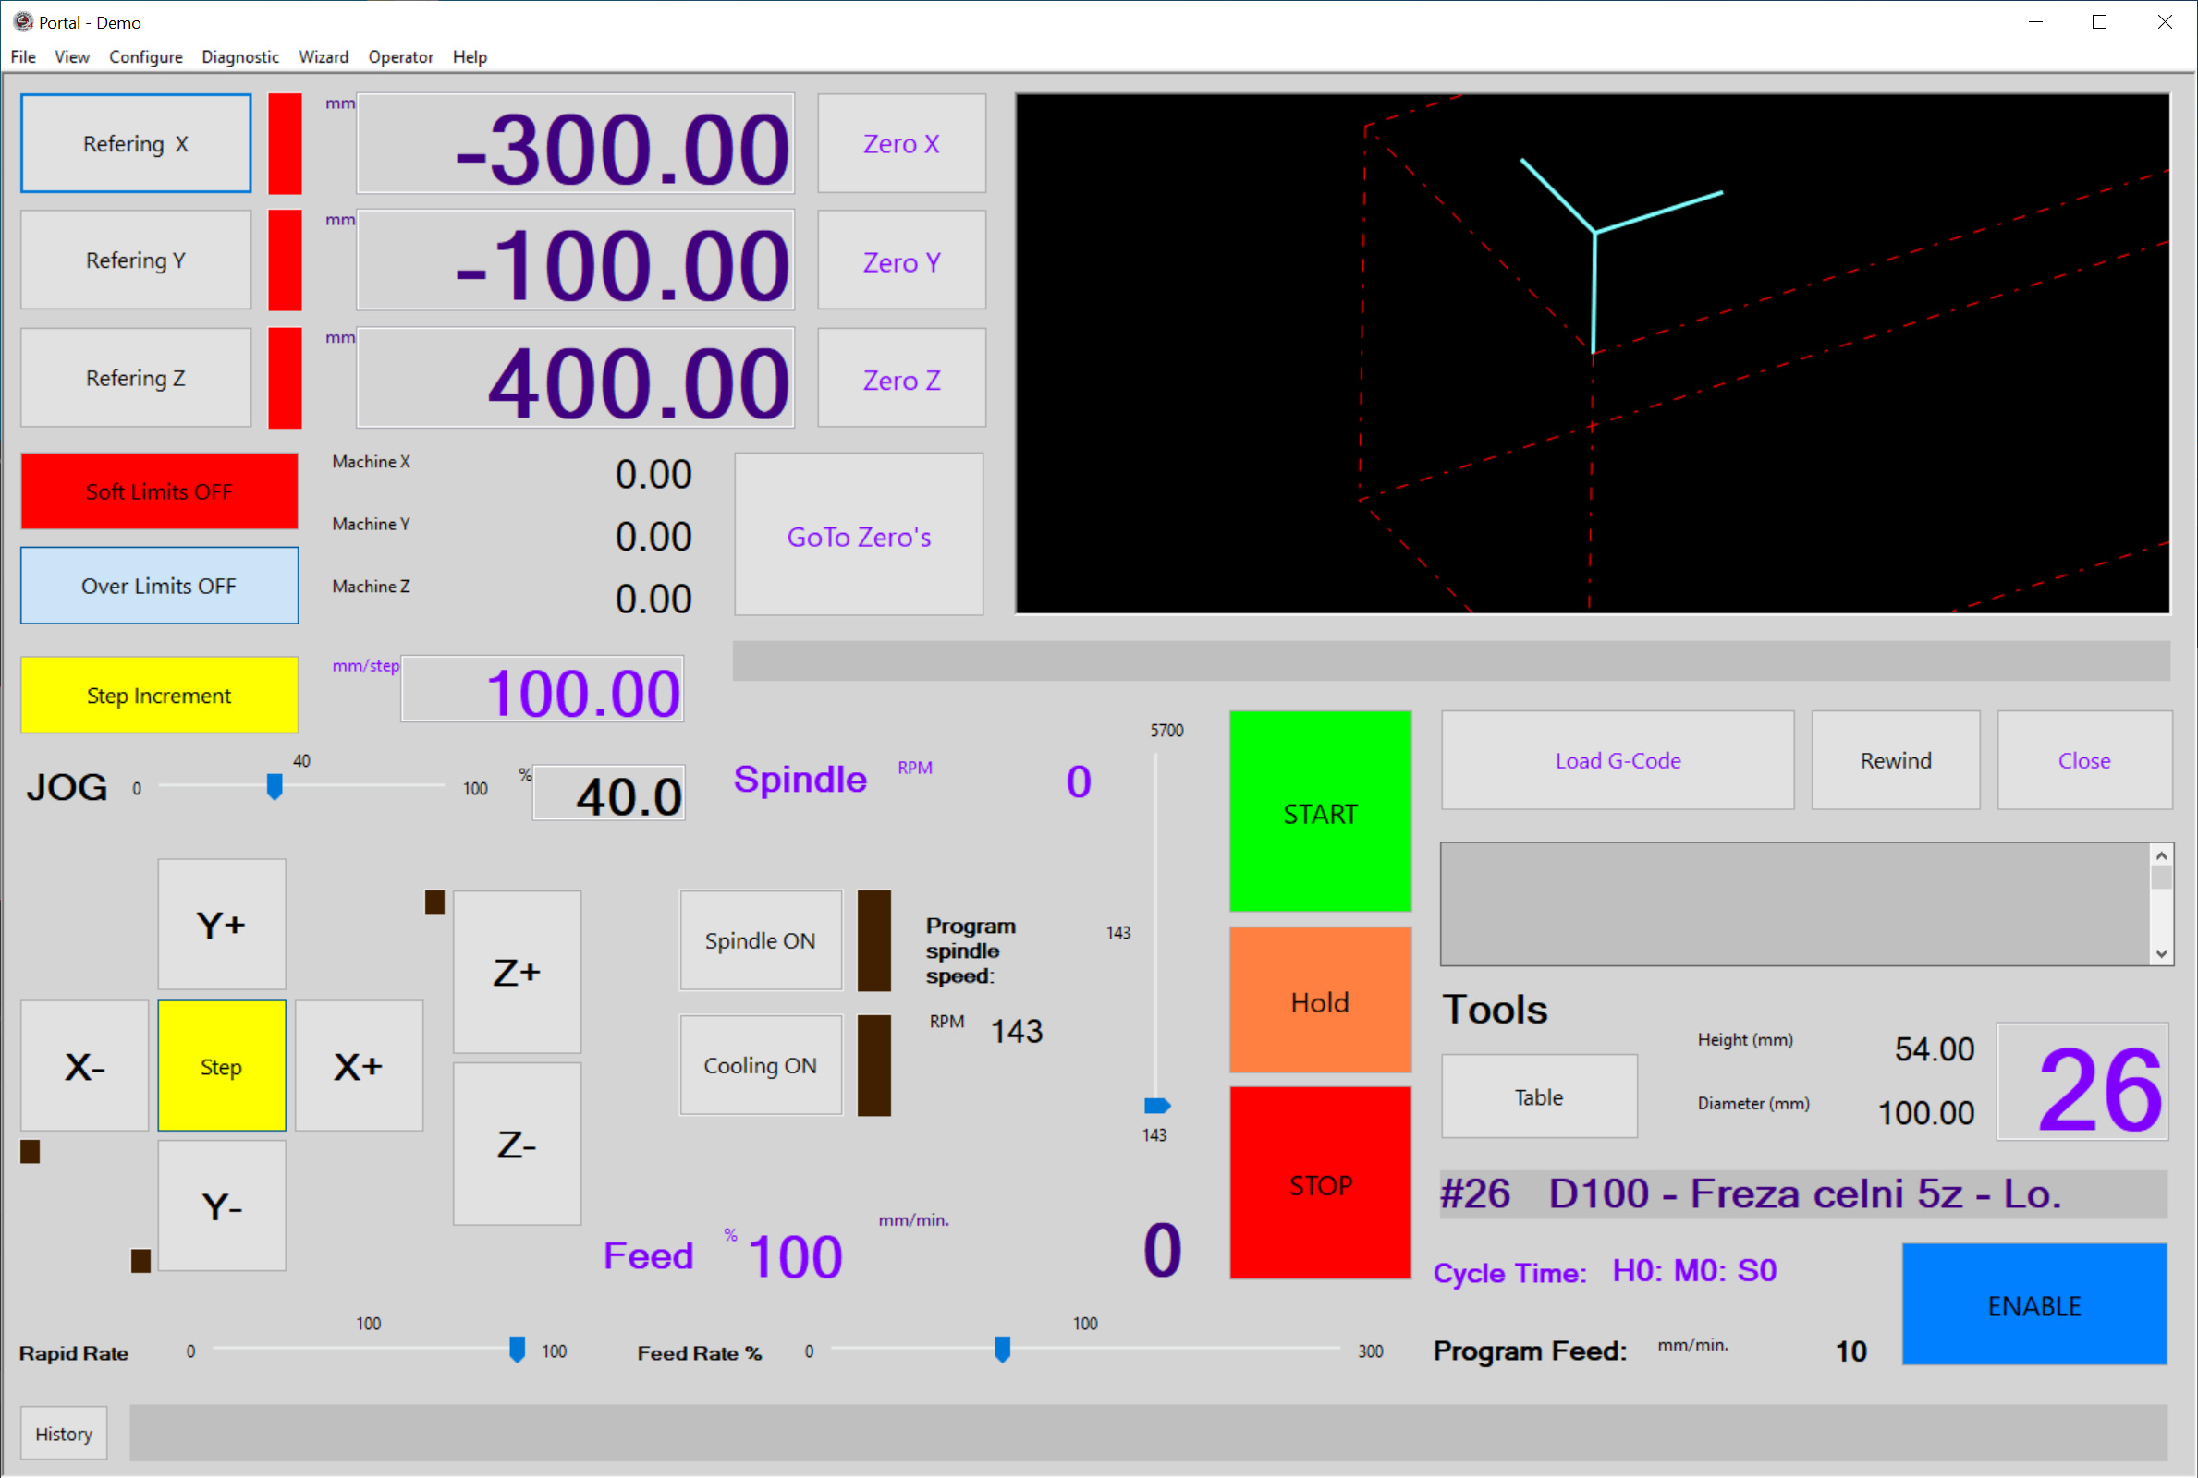Click the step increment 100.00 field
This screenshot has height=1478, width=2198.
click(543, 691)
